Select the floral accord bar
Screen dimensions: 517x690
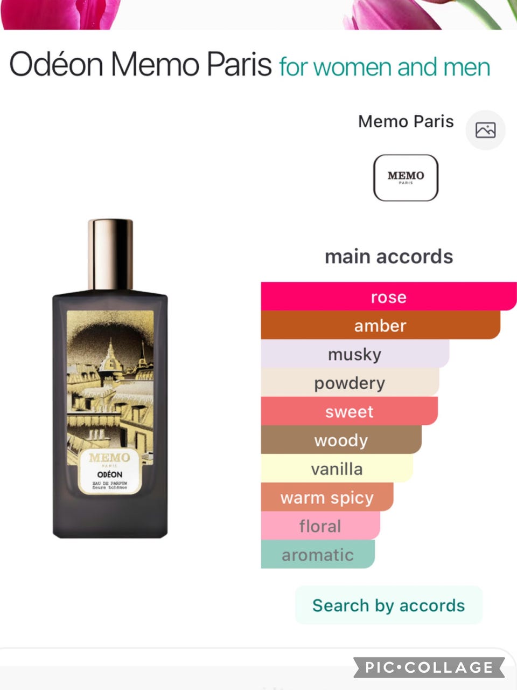pyautogui.click(x=320, y=525)
